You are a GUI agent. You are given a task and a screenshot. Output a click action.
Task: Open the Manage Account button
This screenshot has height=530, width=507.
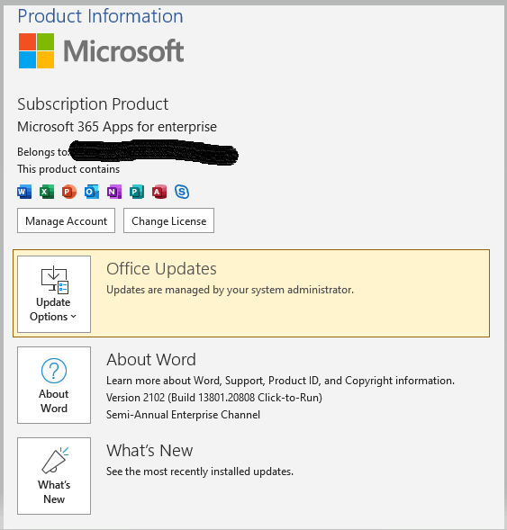tap(67, 220)
